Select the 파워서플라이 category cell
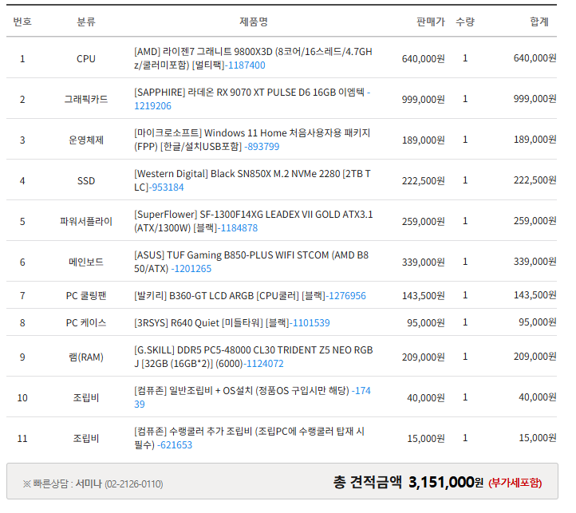Image resolution: width=576 pixels, height=513 pixels. pos(86,221)
